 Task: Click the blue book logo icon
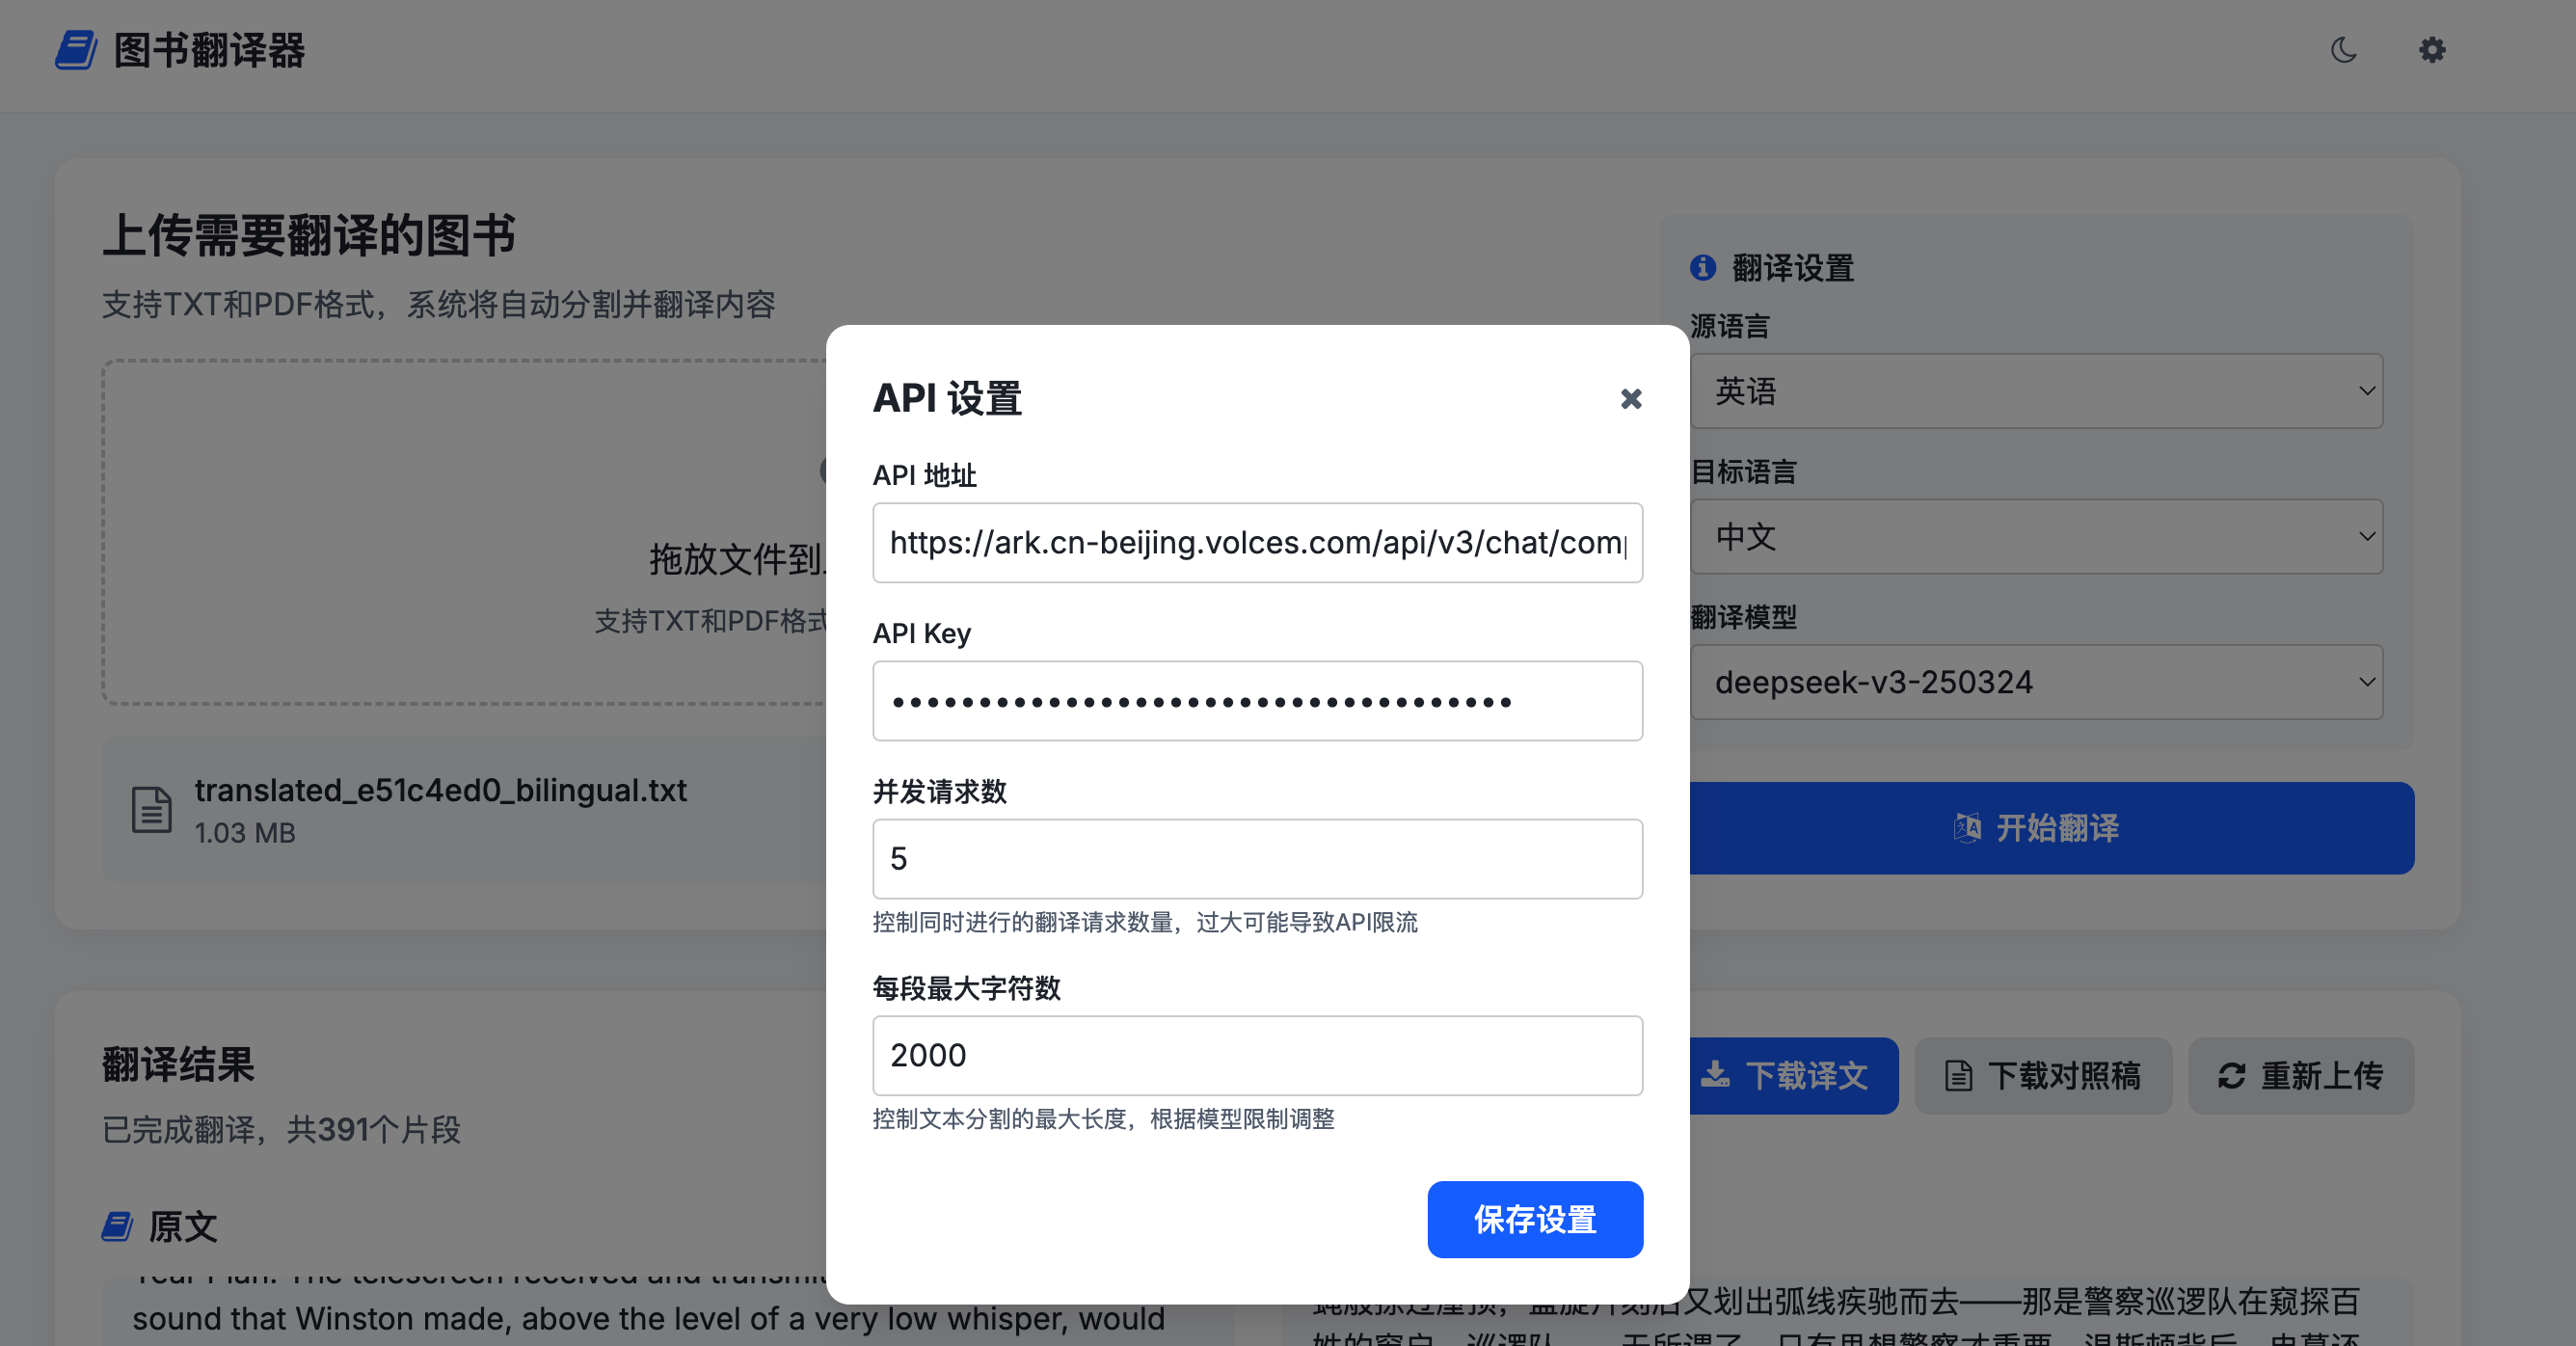pyautogui.click(x=75, y=50)
